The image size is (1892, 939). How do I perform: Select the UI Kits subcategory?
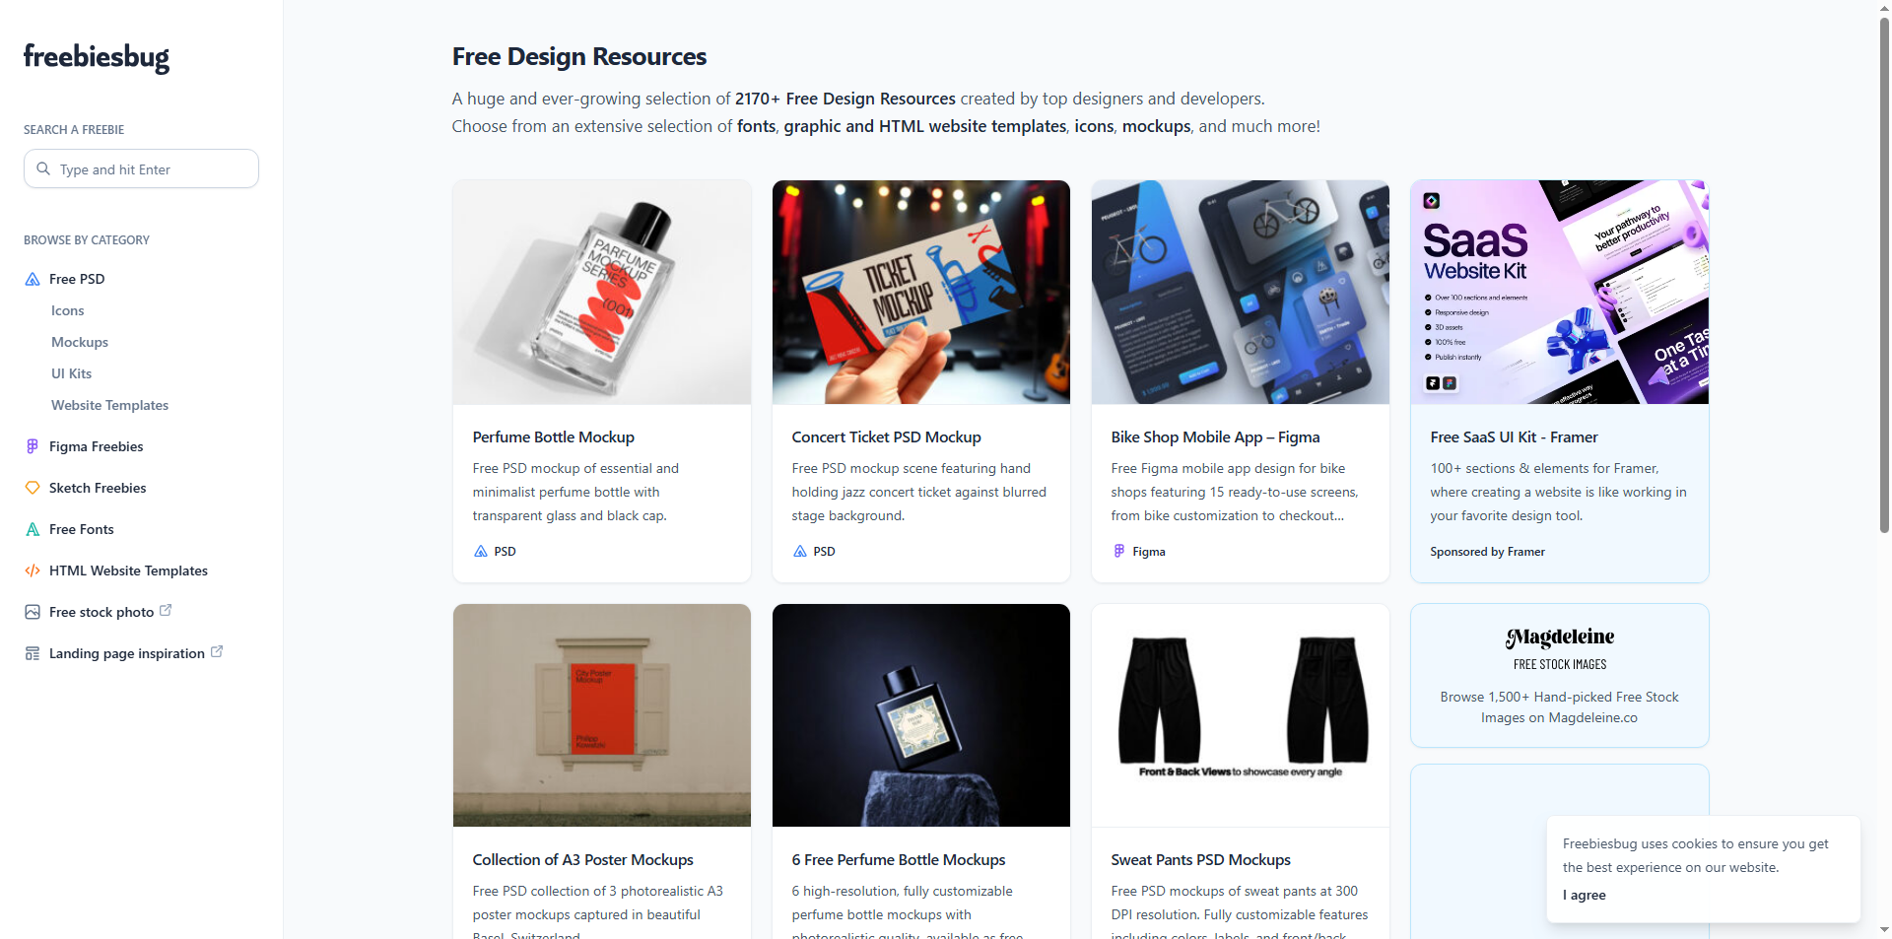click(x=72, y=373)
